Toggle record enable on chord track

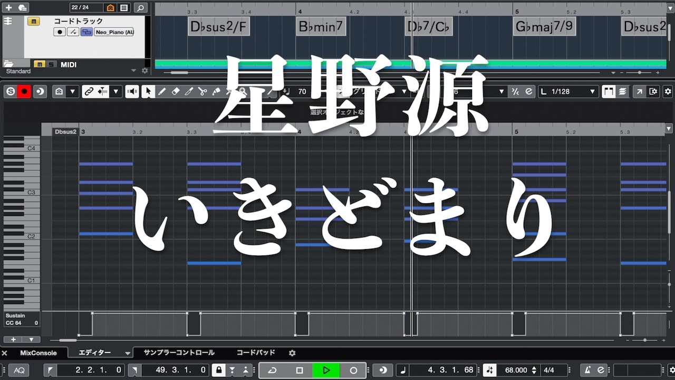click(60, 32)
